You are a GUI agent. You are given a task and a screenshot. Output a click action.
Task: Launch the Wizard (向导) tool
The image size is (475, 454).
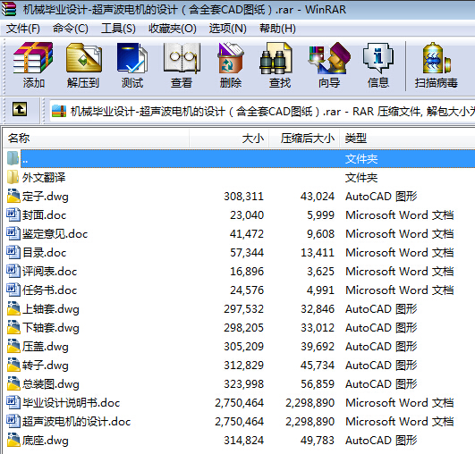point(329,58)
